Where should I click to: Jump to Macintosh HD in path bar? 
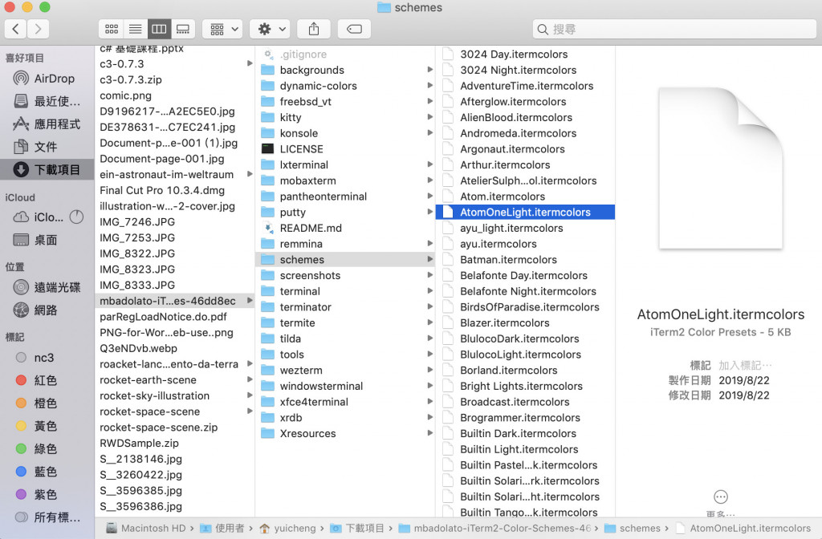pyautogui.click(x=147, y=528)
